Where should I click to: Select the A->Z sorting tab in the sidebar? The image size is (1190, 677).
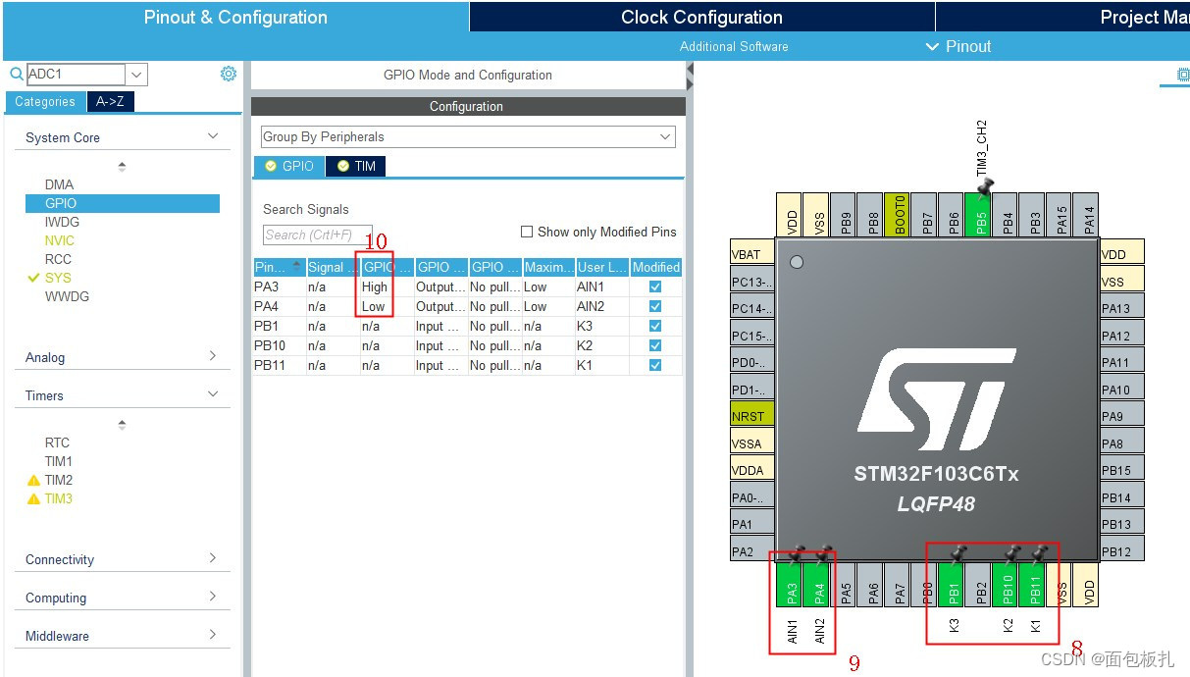click(x=110, y=101)
